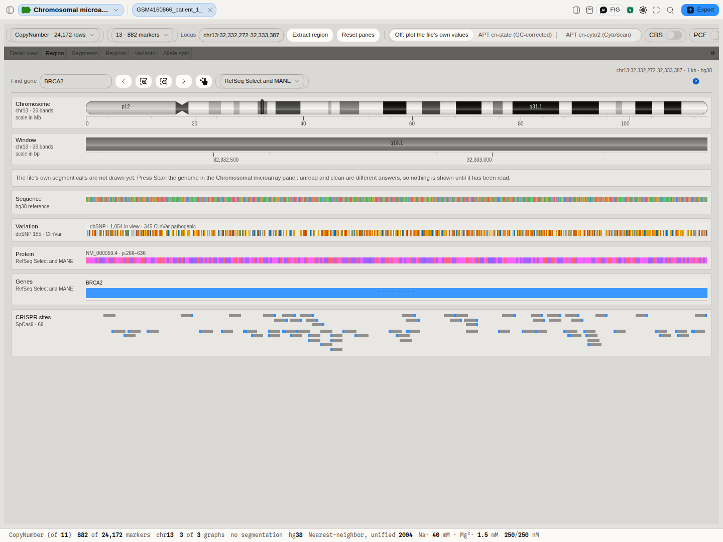Zoom in with the magnifier-plus icon
The width and height of the screenshot is (723, 542).
tap(144, 81)
